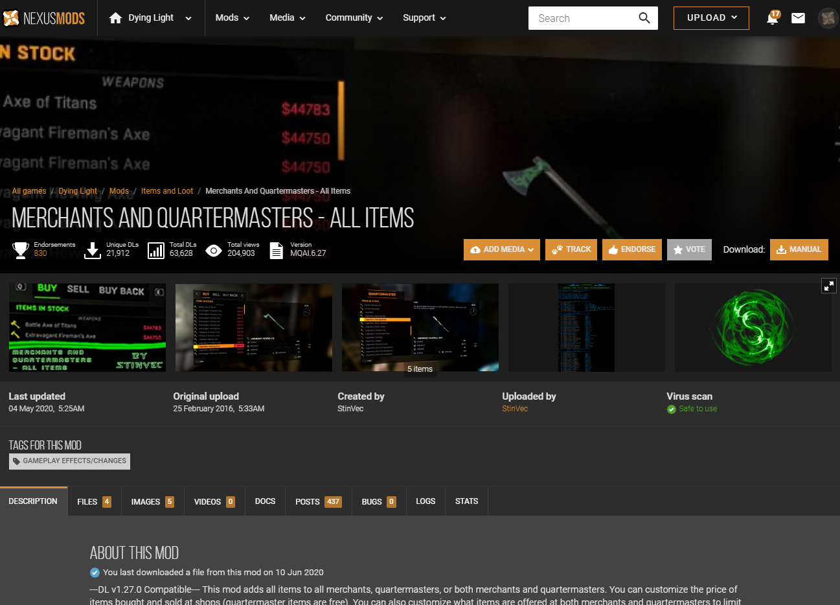
Task: Click the Endorsements trophy icon
Action: click(x=21, y=250)
